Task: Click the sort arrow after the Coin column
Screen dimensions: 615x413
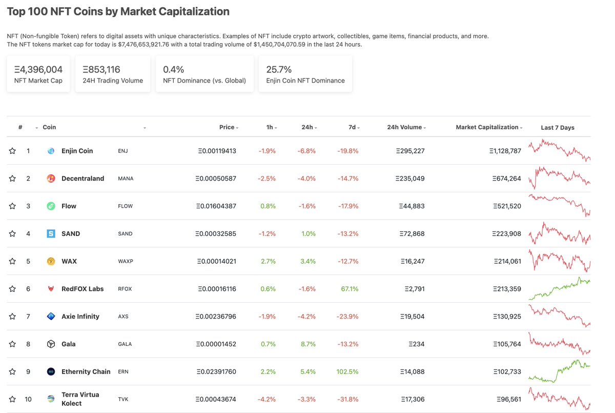Action: [x=145, y=128]
